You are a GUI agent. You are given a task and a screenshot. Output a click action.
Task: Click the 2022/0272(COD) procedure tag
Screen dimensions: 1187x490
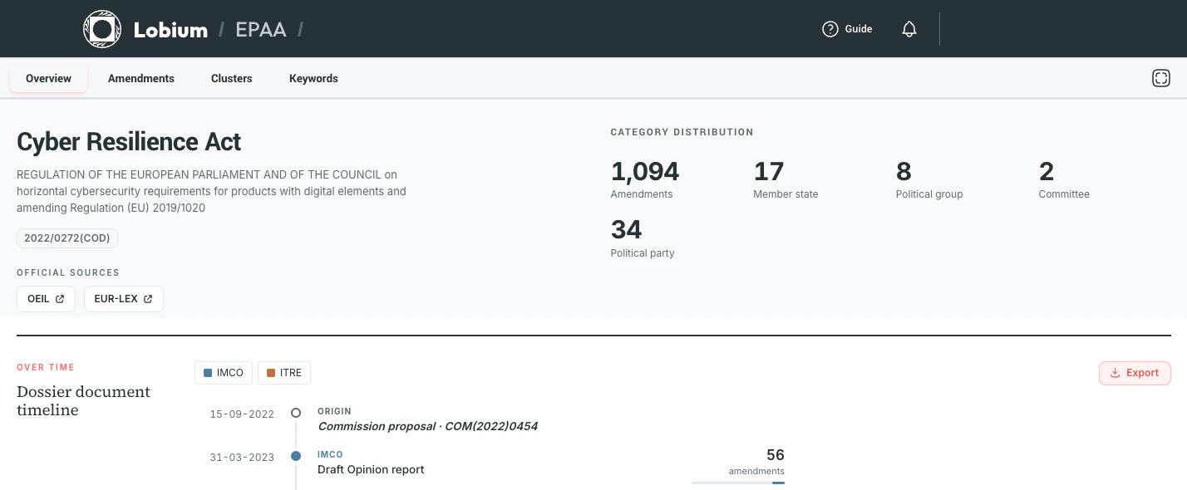[67, 238]
